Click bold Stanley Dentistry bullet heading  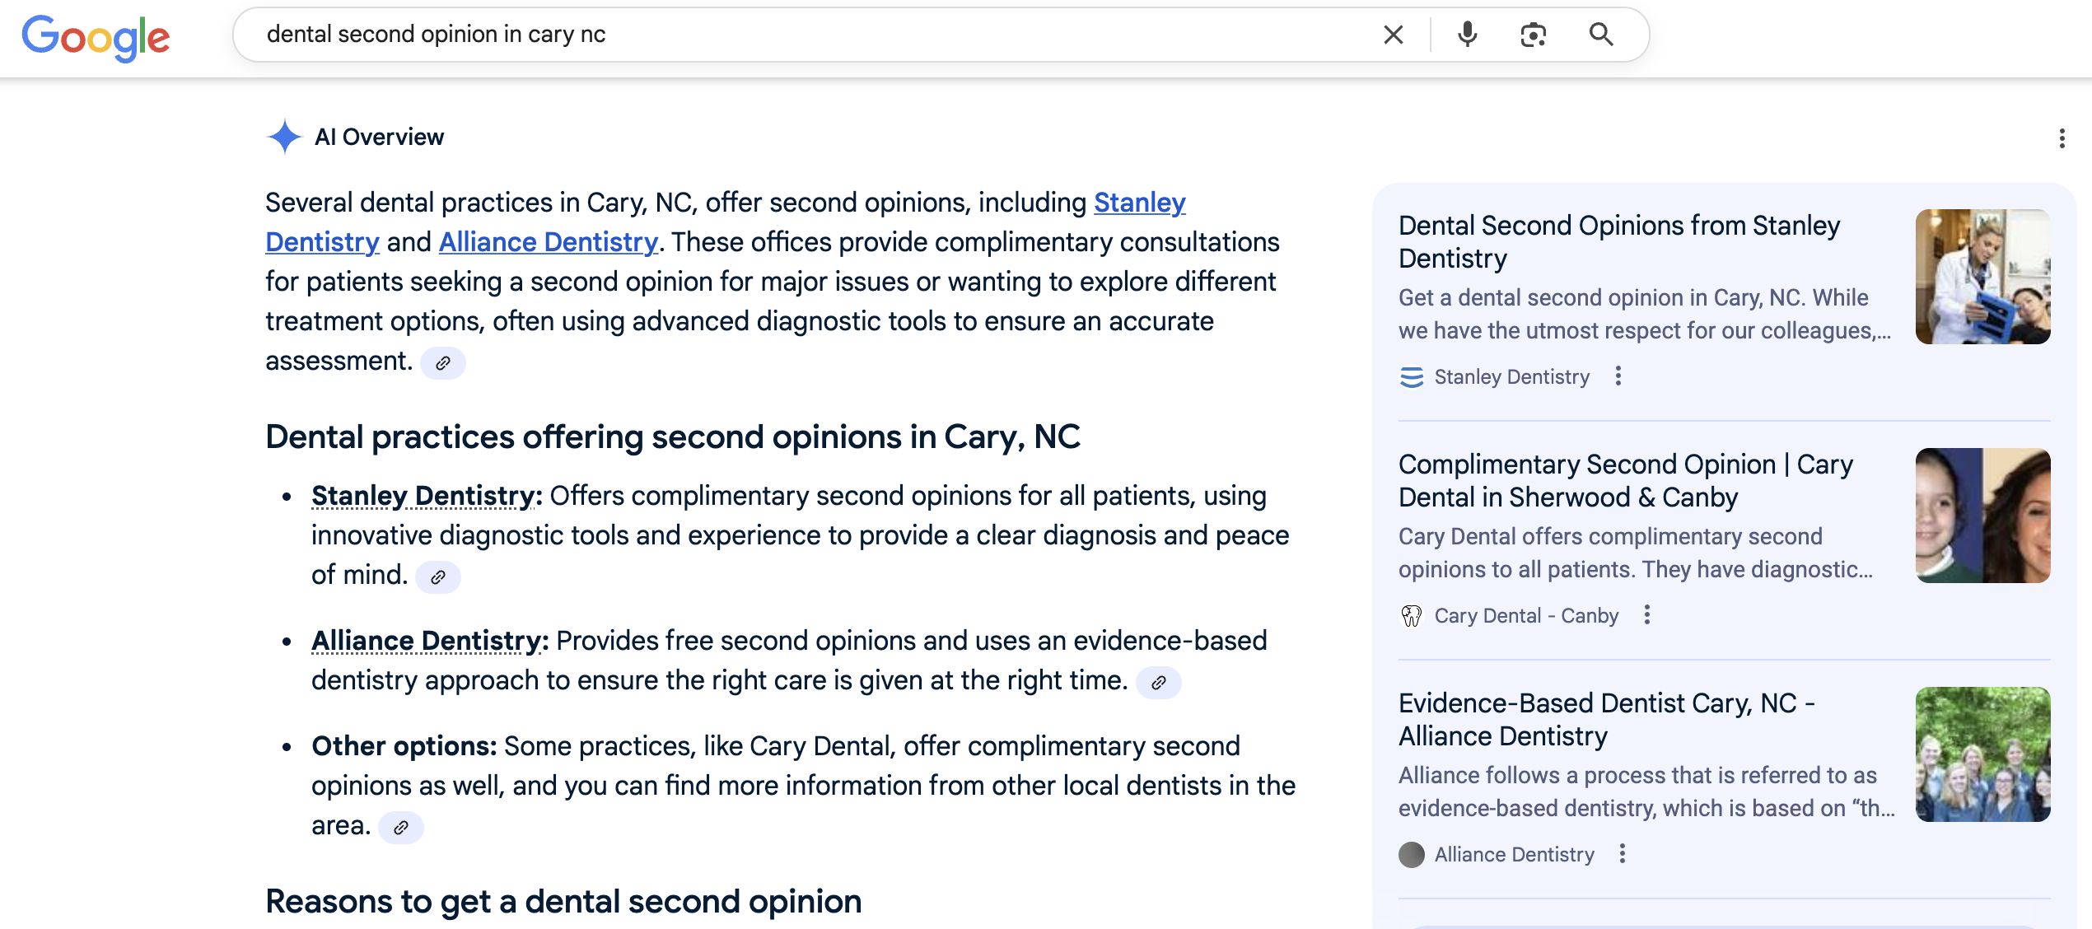click(426, 496)
